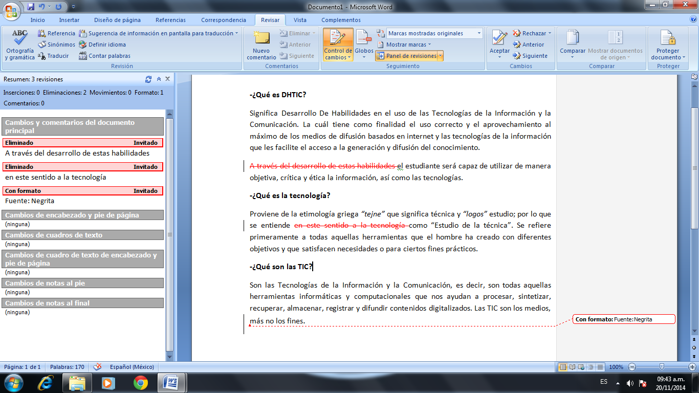Image resolution: width=699 pixels, height=393 pixels.
Task: Collapse the revision summary details chevron
Action: (x=159, y=79)
